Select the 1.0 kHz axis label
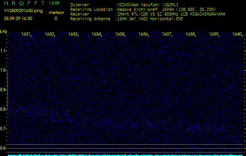Screen dimensions: 246x156 pyautogui.click(x=4, y=70)
